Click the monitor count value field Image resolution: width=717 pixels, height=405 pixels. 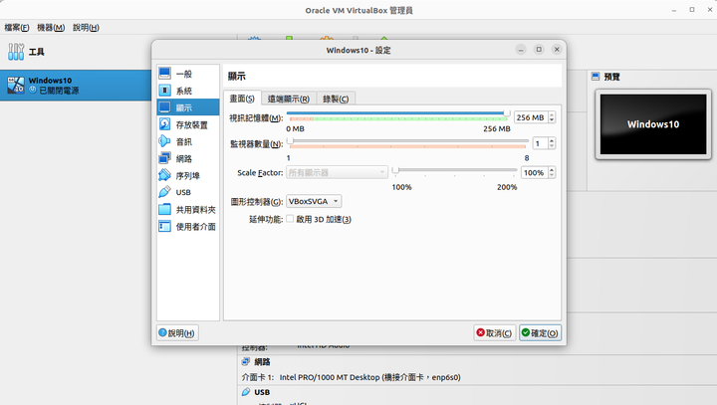click(x=540, y=143)
